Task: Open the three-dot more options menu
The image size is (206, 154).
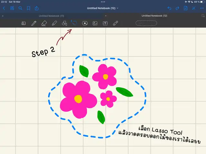Action: click(x=202, y=8)
